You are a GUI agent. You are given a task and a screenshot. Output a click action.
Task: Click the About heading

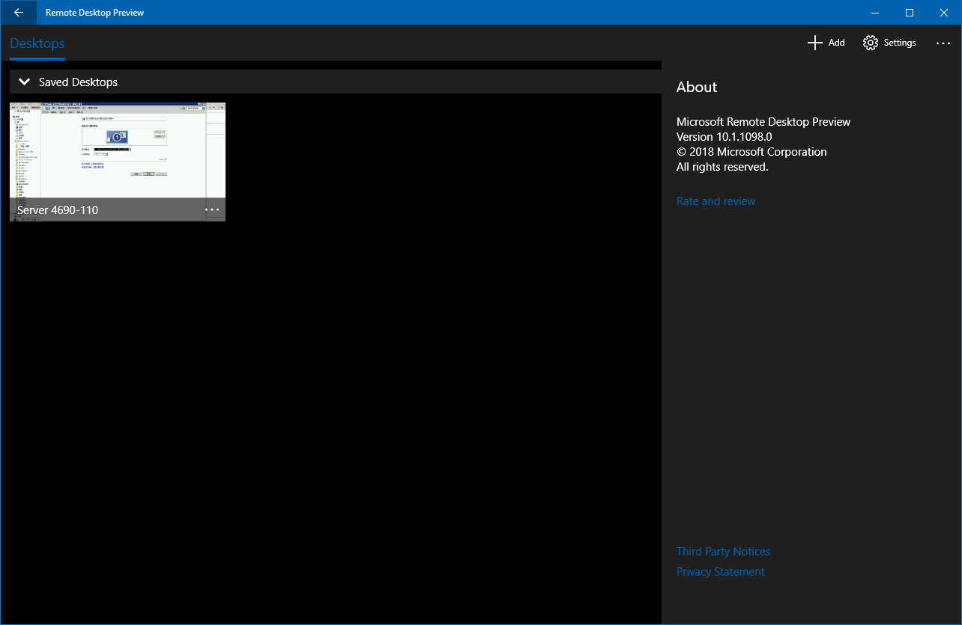coord(697,87)
